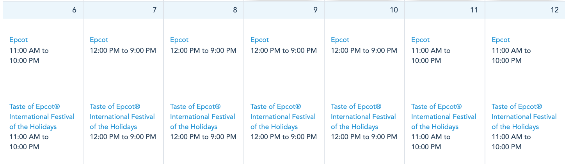Open the Epcot link for day 9
572x164 pixels.
(259, 40)
